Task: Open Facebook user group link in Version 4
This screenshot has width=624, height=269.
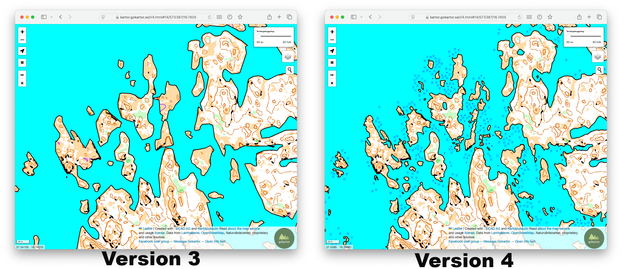Action: (x=464, y=241)
